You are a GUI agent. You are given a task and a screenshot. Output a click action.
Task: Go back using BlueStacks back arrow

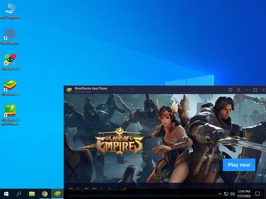click(x=115, y=90)
